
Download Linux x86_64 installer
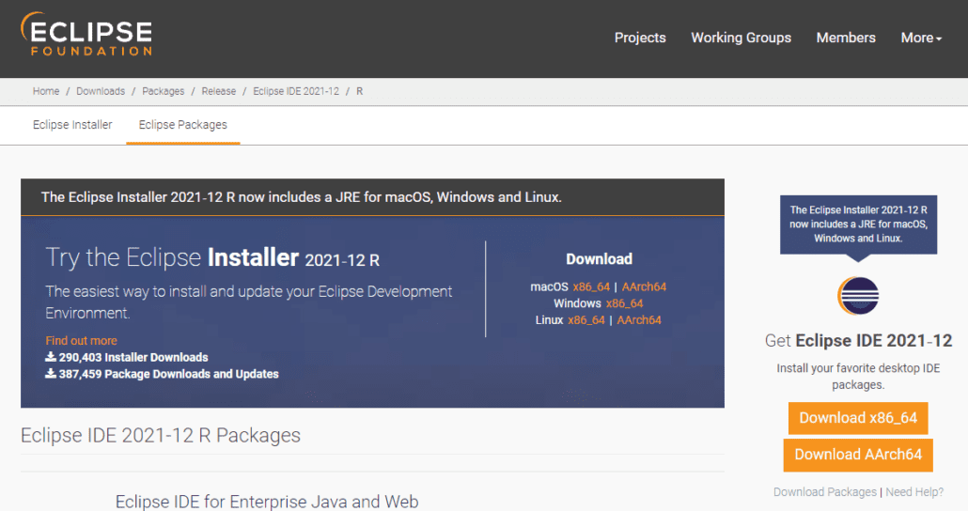(585, 320)
